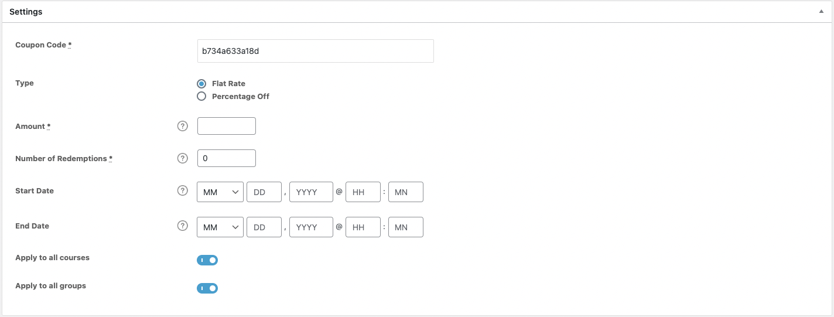Focus the Start Date MN field
Image resolution: width=834 pixels, height=317 pixels.
point(406,192)
